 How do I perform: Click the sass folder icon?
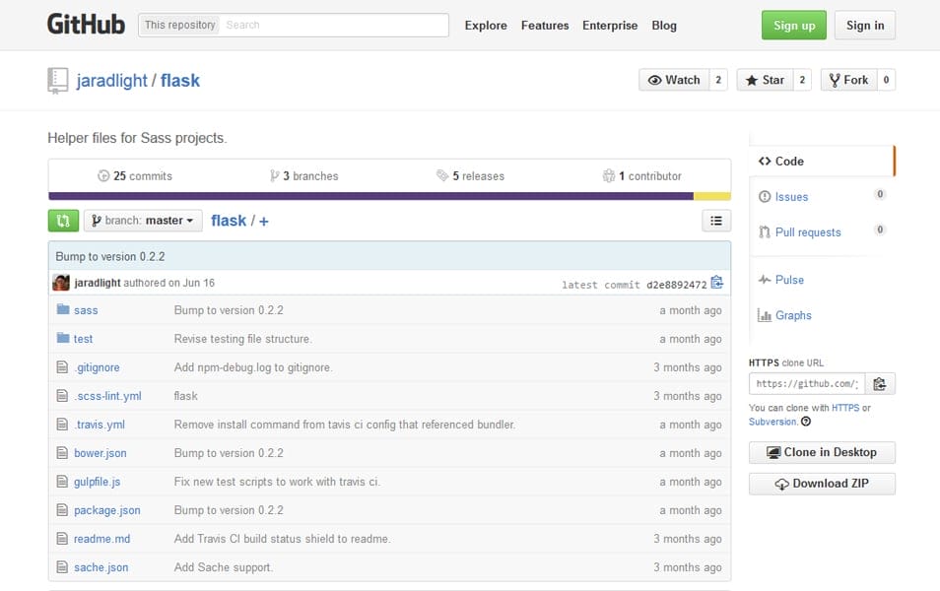63,310
